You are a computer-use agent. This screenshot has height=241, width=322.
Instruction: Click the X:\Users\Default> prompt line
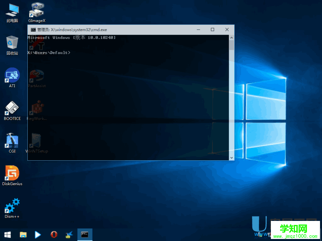(x=49, y=53)
